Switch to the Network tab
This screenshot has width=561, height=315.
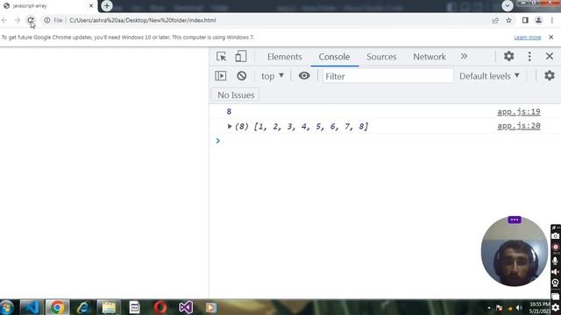click(430, 57)
